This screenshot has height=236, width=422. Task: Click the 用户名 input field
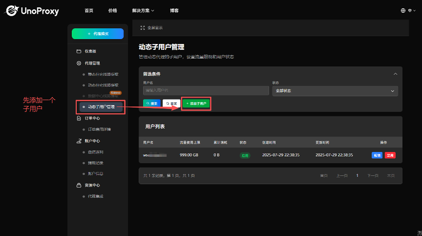pyautogui.click(x=206, y=91)
